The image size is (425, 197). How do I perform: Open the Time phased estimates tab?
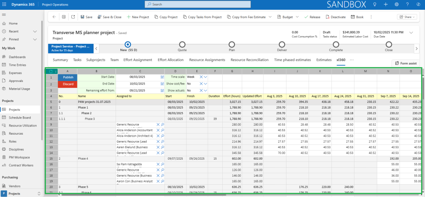click(292, 60)
